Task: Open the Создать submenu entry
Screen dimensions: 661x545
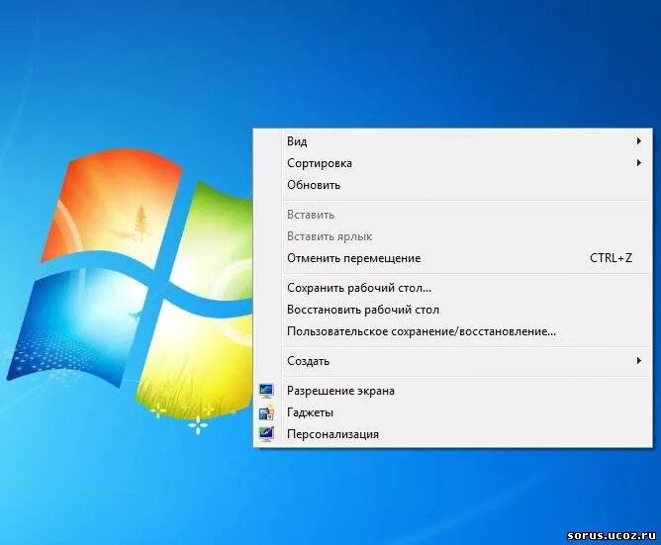Action: click(x=452, y=361)
